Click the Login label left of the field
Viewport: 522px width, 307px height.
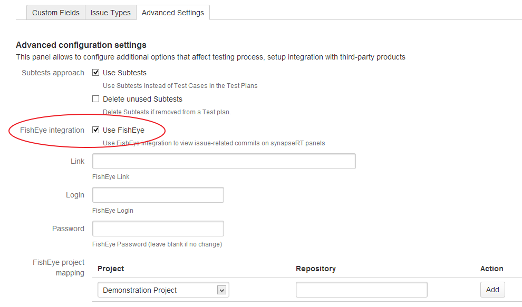75,195
